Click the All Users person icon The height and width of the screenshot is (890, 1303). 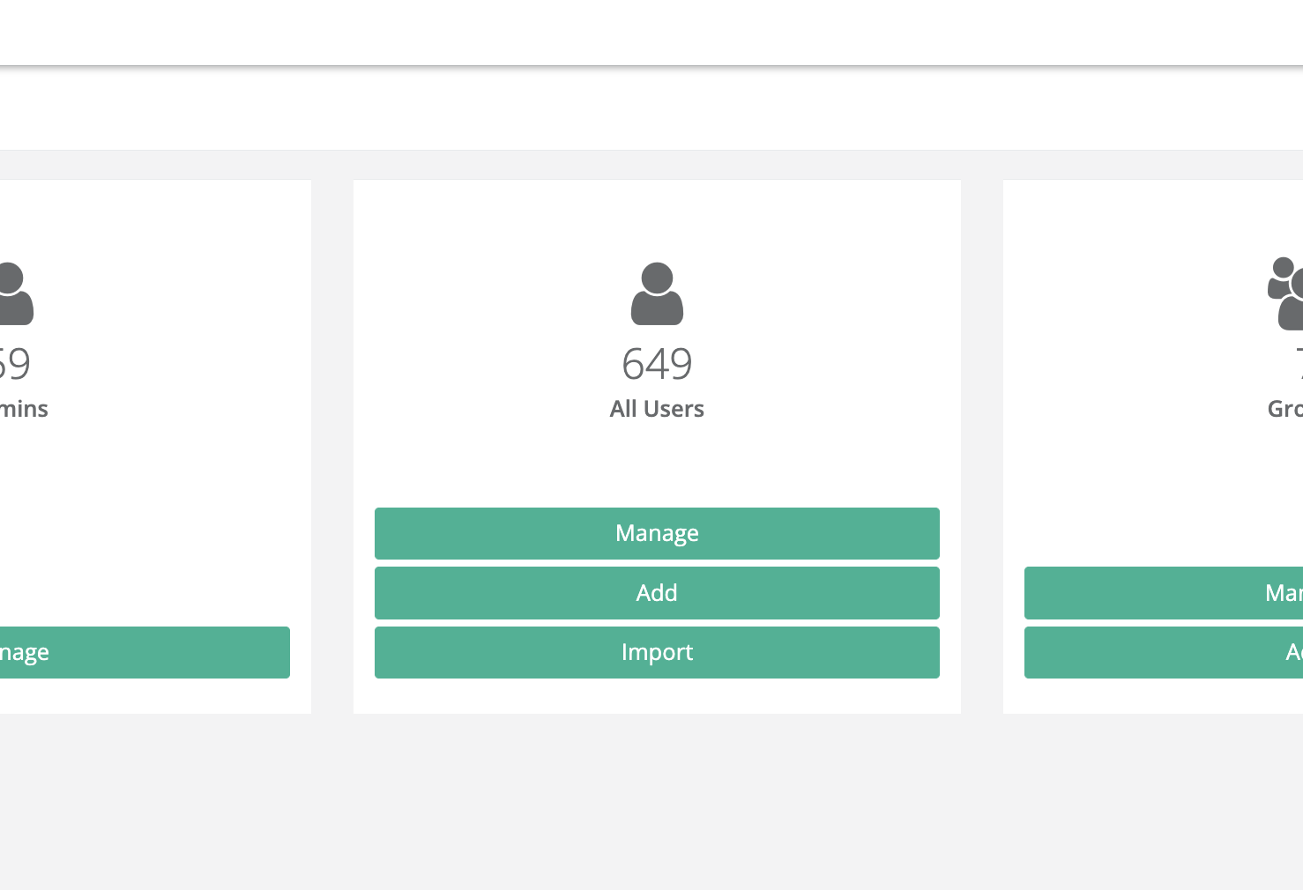coord(657,293)
